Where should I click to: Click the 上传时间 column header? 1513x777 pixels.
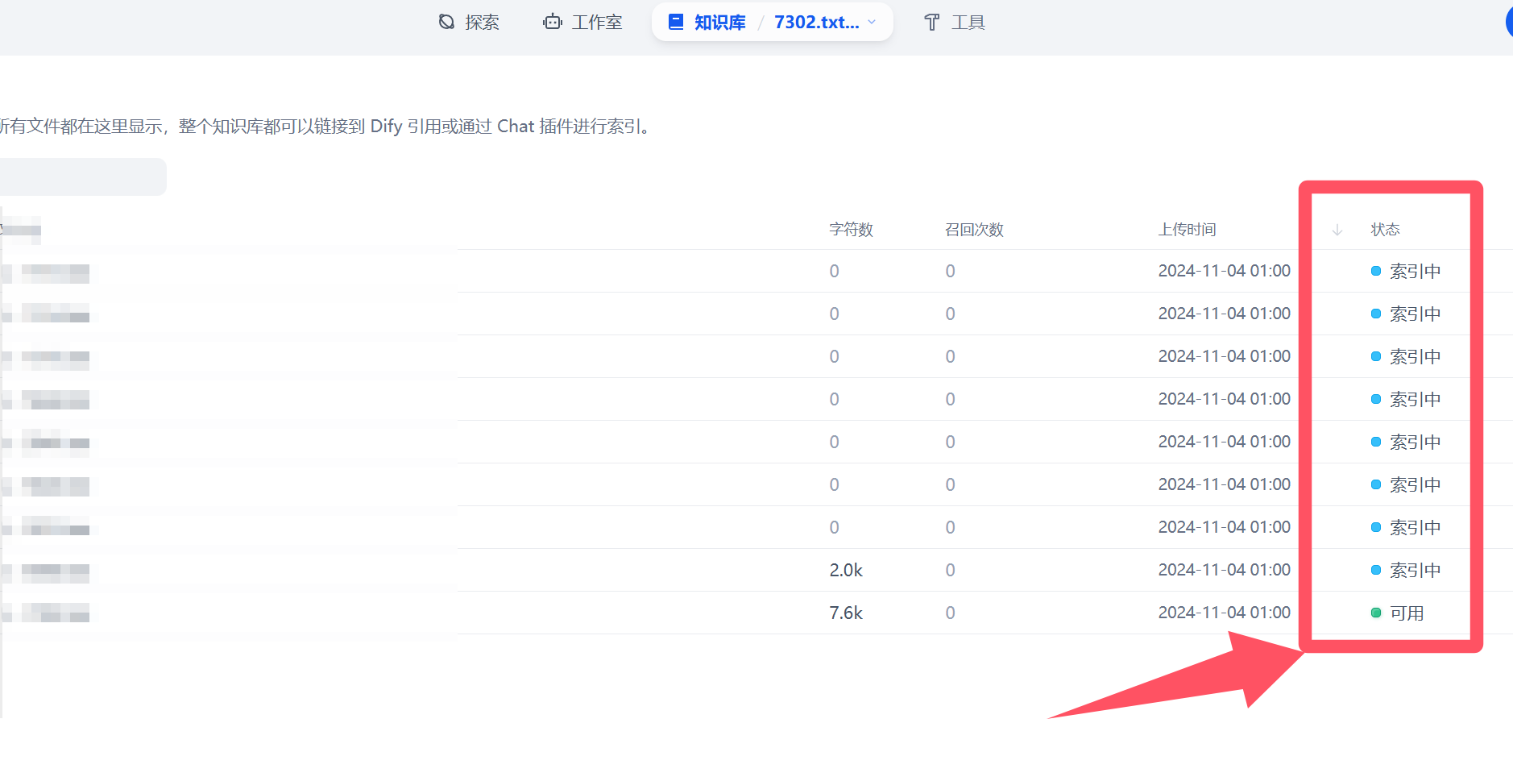tap(1188, 230)
